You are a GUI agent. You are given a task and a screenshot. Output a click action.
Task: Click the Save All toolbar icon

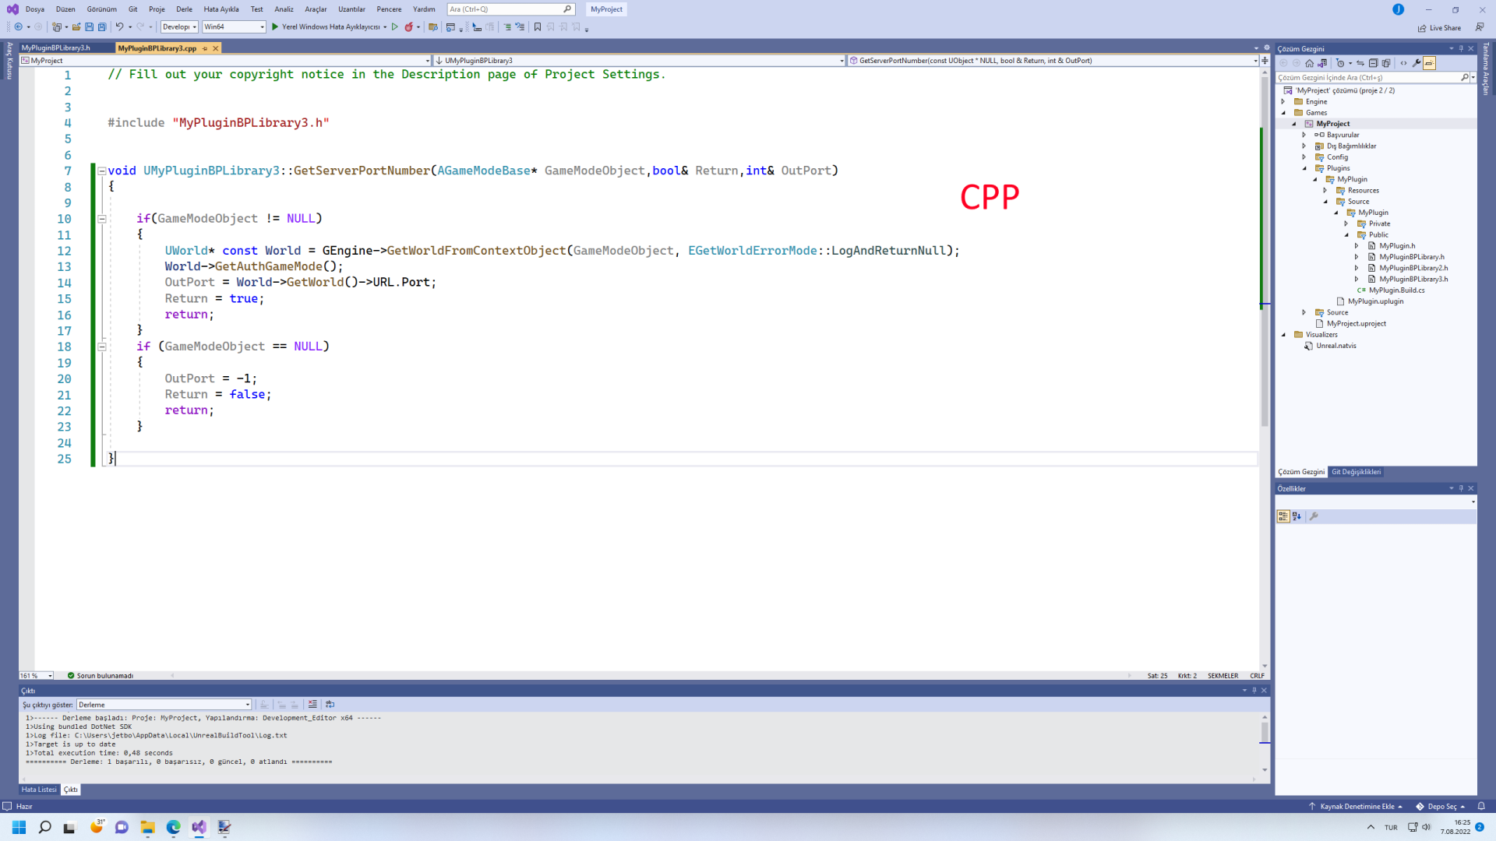tap(102, 26)
